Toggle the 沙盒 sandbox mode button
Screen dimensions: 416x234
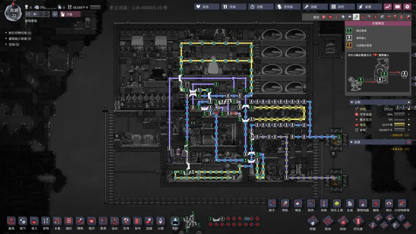pyautogui.click(x=70, y=14)
